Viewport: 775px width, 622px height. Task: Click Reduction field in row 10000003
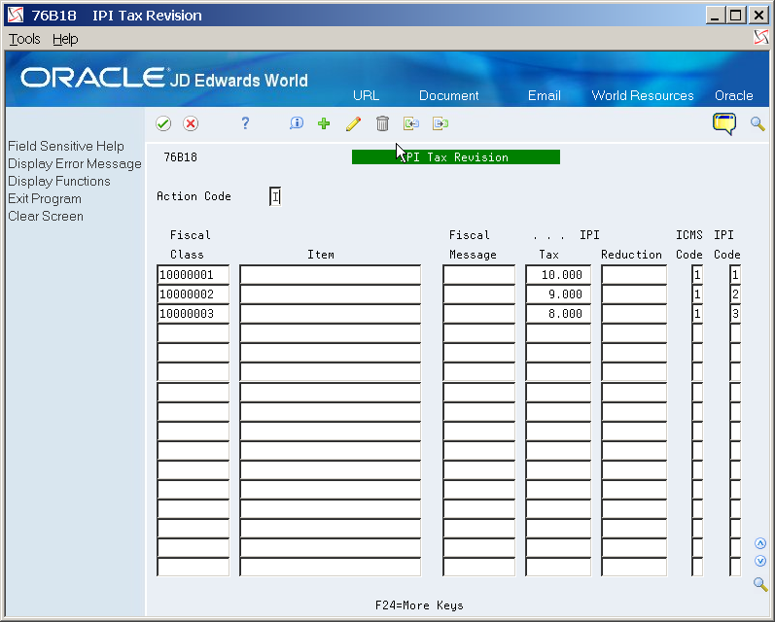634,314
